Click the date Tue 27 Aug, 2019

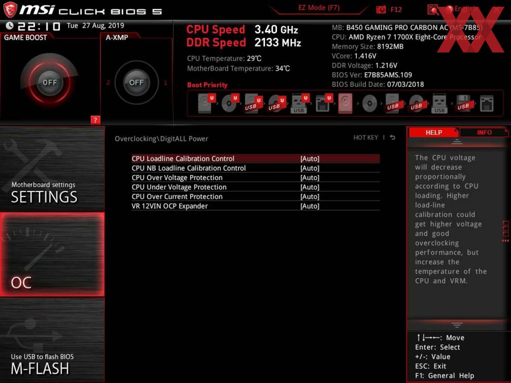[95, 26]
